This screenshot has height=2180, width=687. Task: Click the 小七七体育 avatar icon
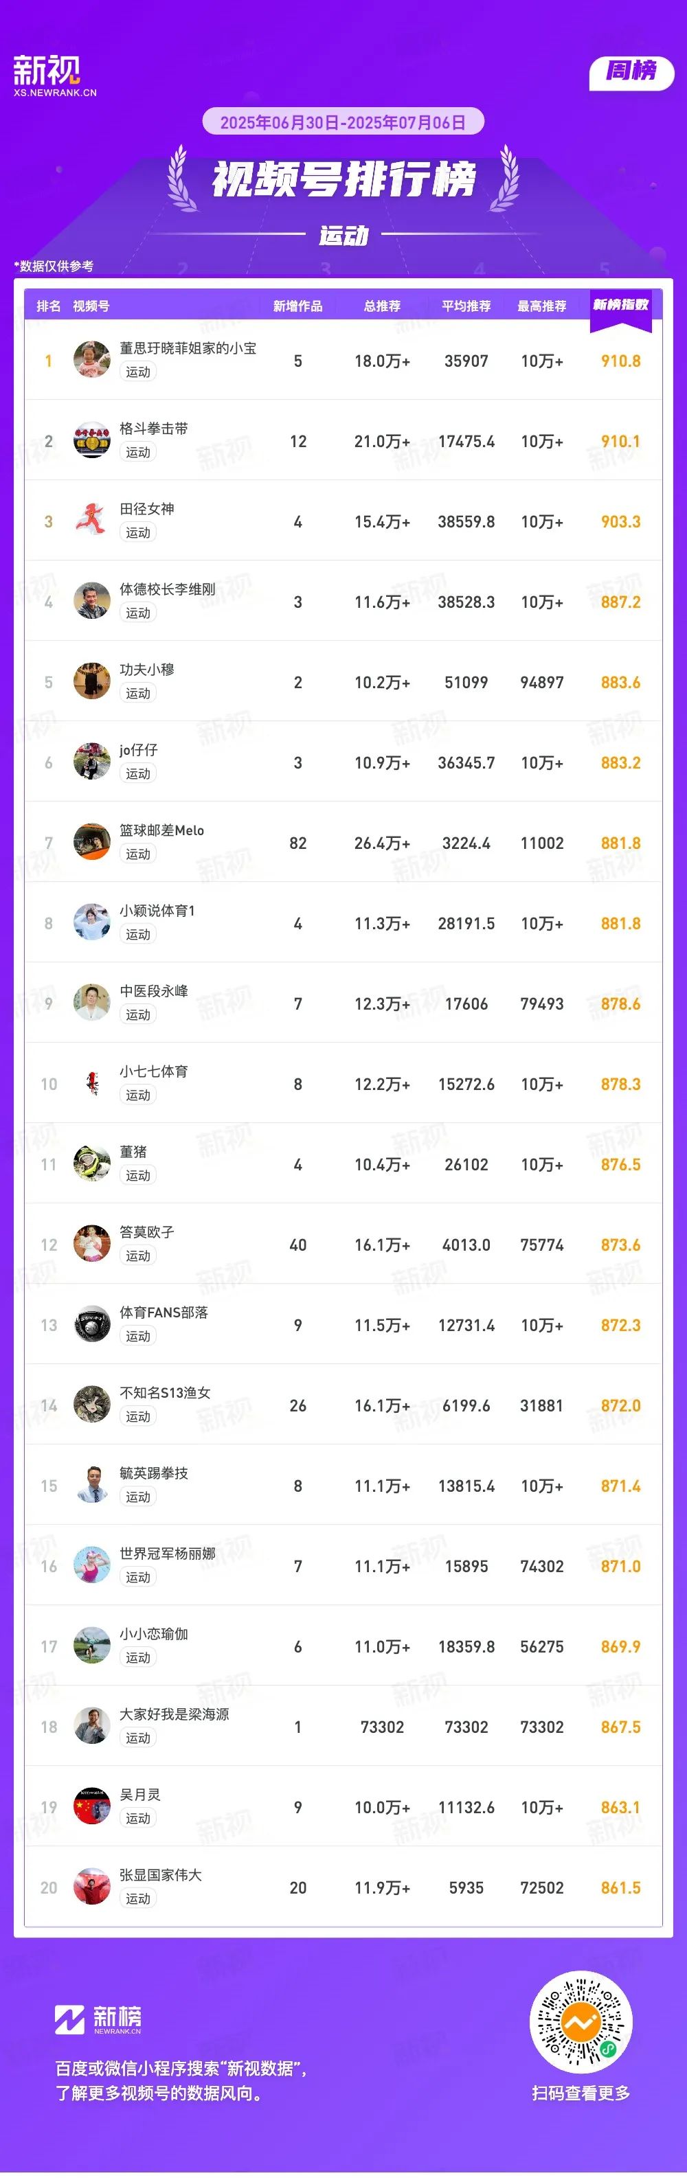tap(91, 1083)
